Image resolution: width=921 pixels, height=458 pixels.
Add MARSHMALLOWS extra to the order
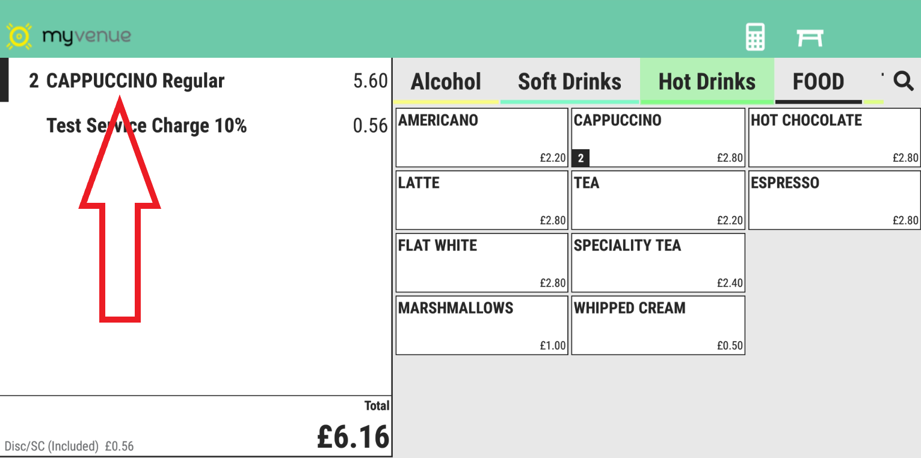(x=482, y=325)
